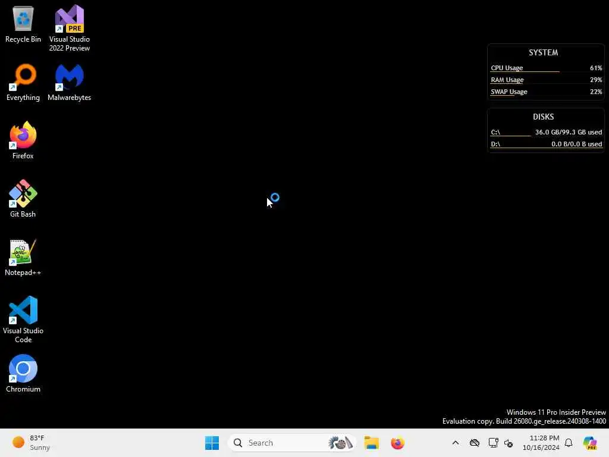
Task: Click the 36.0 GB/99.3 GB used value
Action: pyautogui.click(x=569, y=132)
